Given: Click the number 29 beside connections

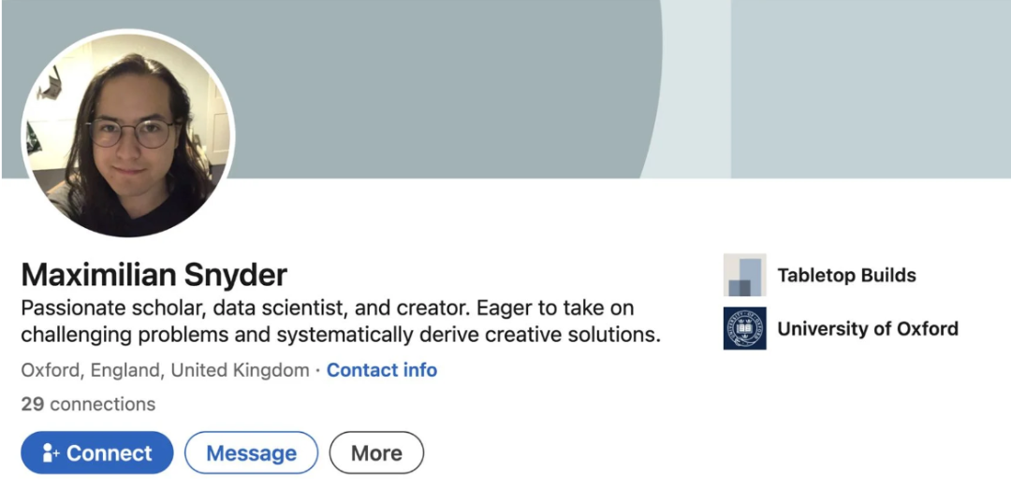Looking at the screenshot, I should coord(32,404).
